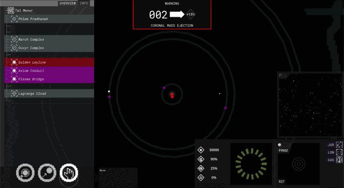Select the hand grab mode button

(69, 173)
